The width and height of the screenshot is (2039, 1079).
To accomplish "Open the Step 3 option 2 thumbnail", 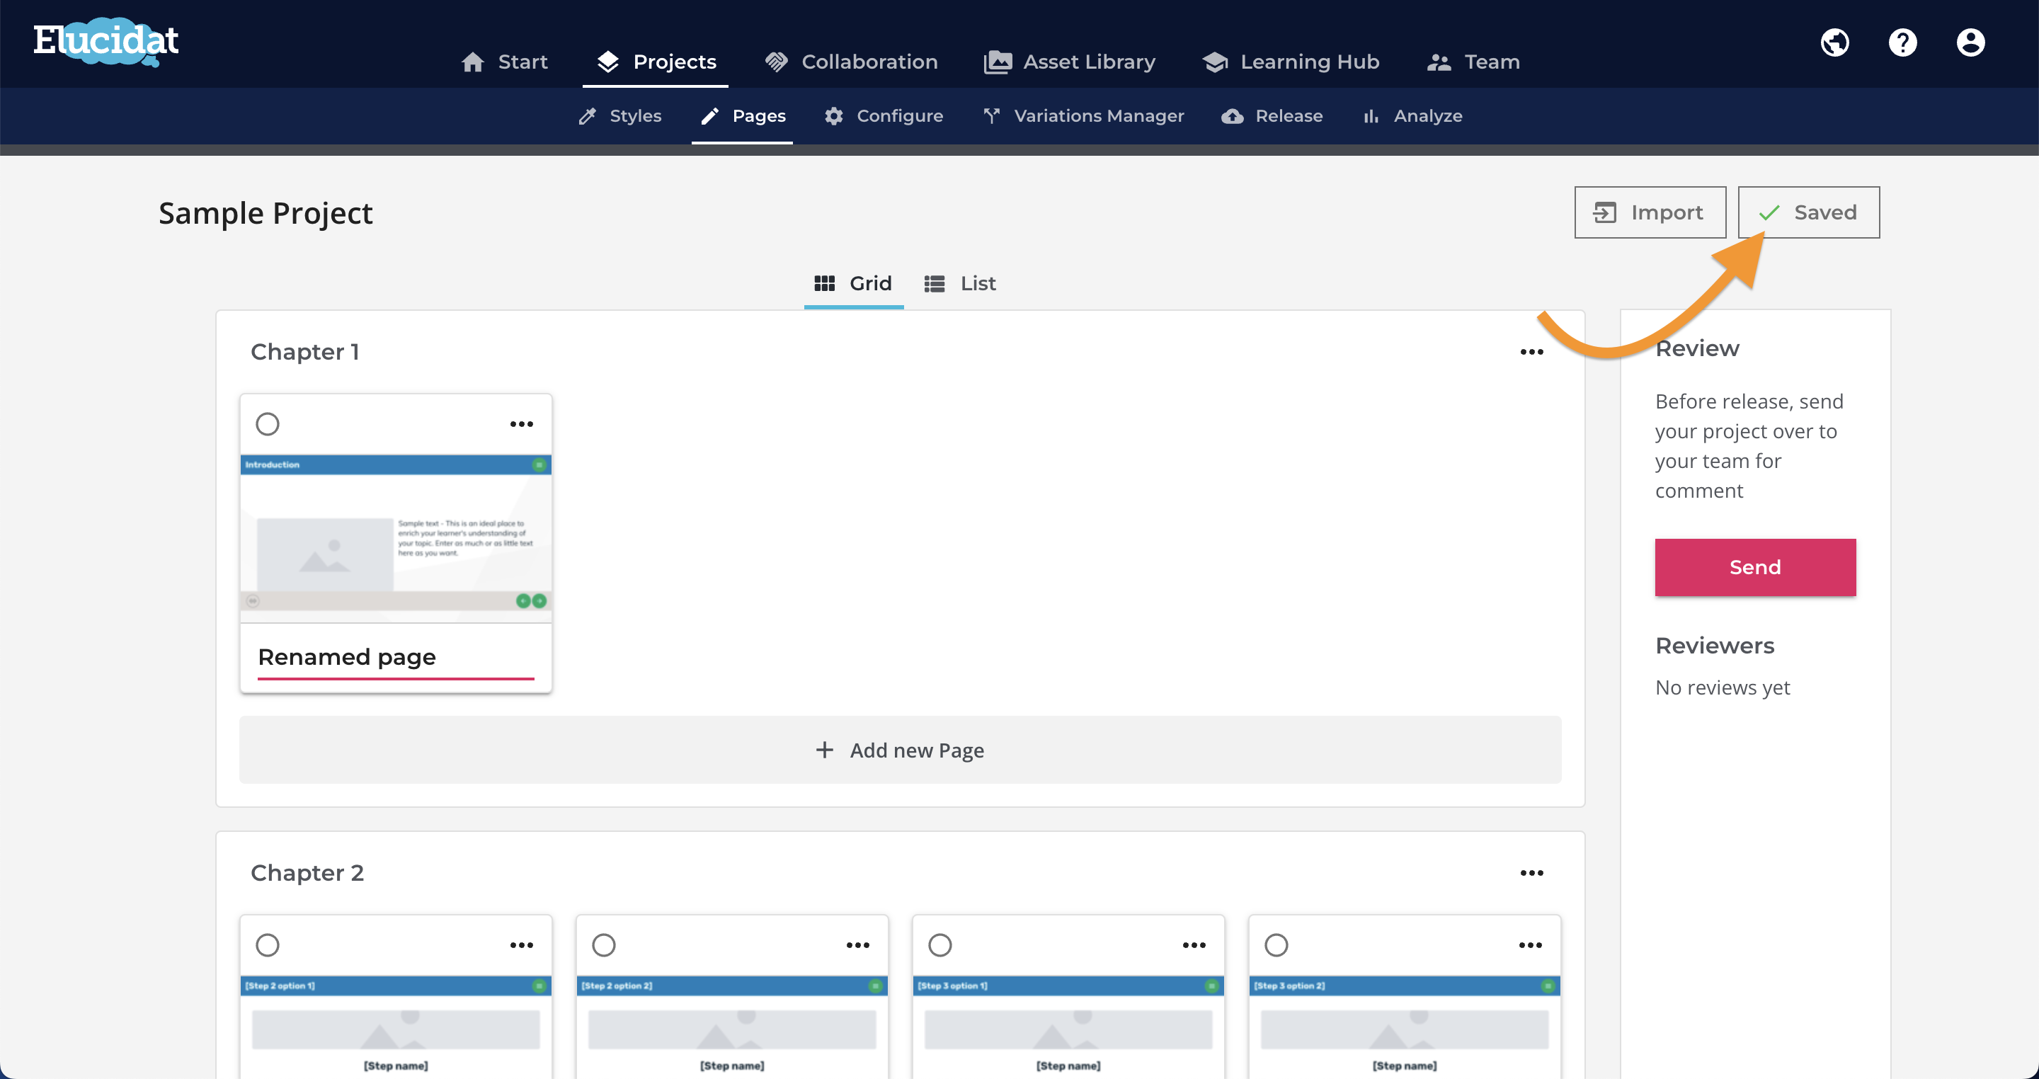I will [1405, 1027].
